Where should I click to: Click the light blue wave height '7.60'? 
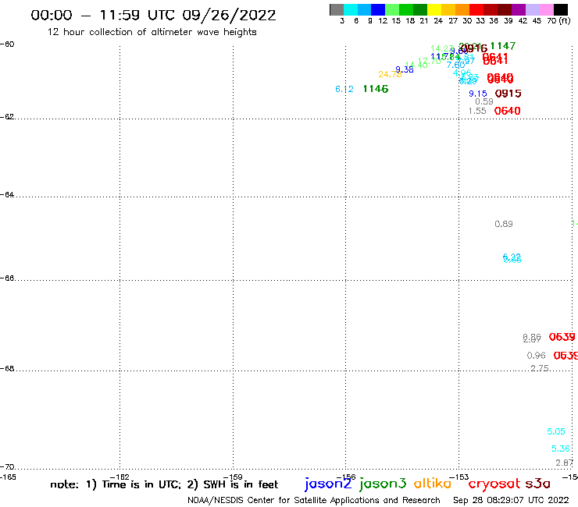[455, 65]
